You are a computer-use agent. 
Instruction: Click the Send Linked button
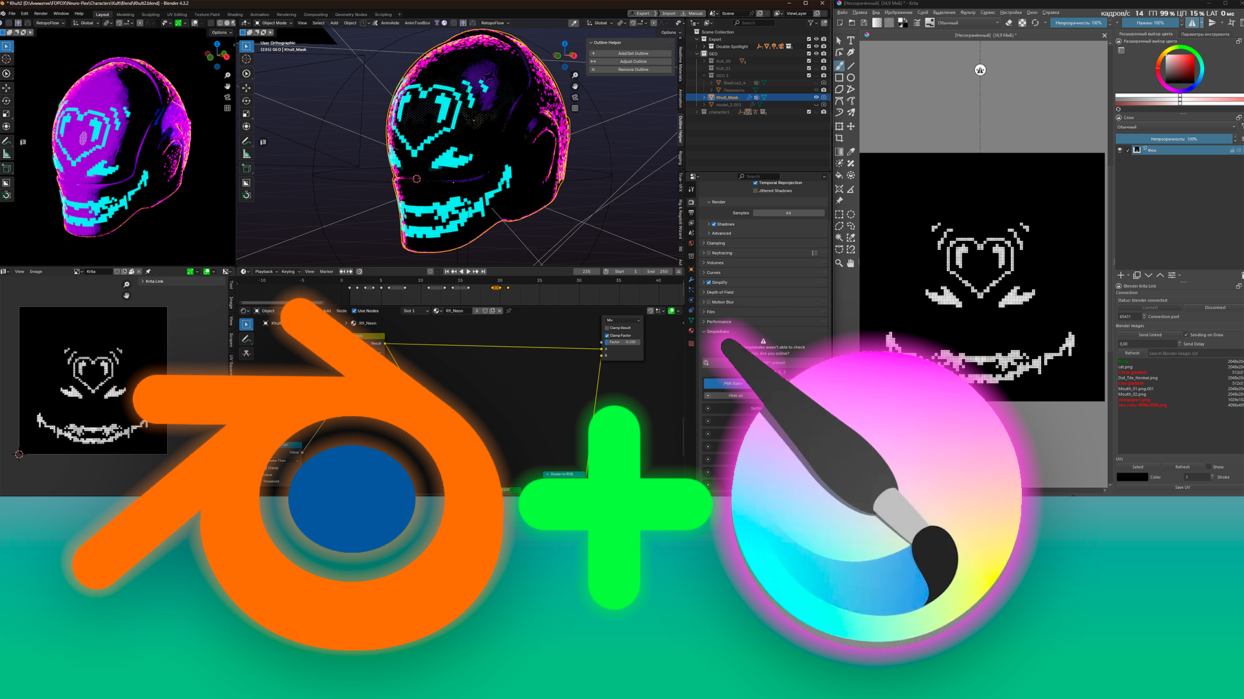coord(1149,335)
